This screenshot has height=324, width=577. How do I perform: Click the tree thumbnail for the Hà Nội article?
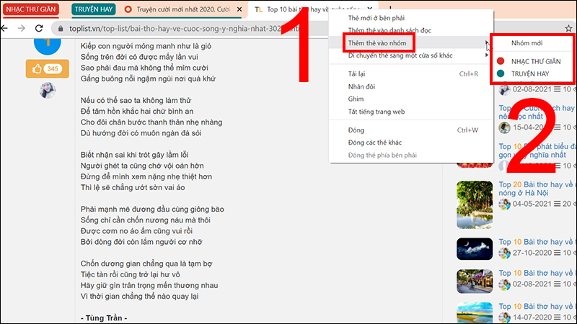click(475, 204)
